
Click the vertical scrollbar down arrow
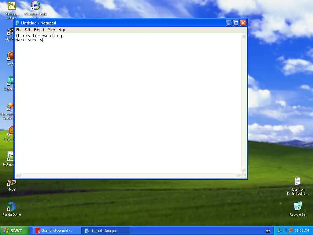[x=244, y=171]
